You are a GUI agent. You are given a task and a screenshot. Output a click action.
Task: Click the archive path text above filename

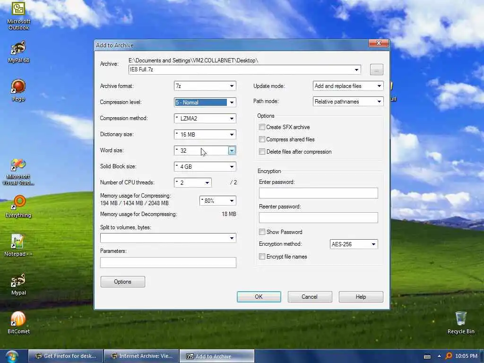click(x=193, y=60)
